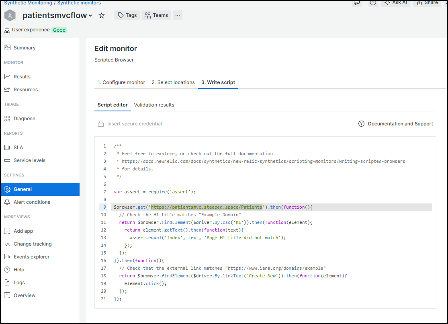Screen dimensions: 448x324
Task: Click the Ask AI button
Action: point(396,3)
